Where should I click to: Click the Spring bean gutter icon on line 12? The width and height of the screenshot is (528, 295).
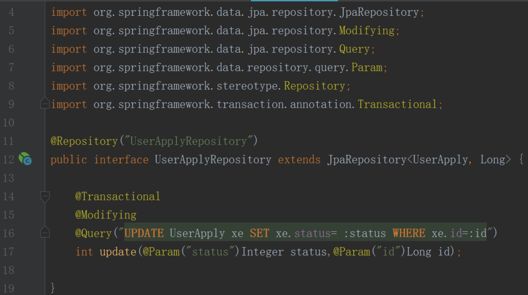coord(25,159)
